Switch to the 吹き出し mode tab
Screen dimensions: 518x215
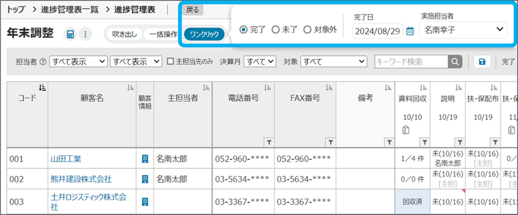(x=124, y=34)
